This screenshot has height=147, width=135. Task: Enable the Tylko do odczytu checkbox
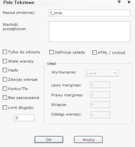(5, 52)
